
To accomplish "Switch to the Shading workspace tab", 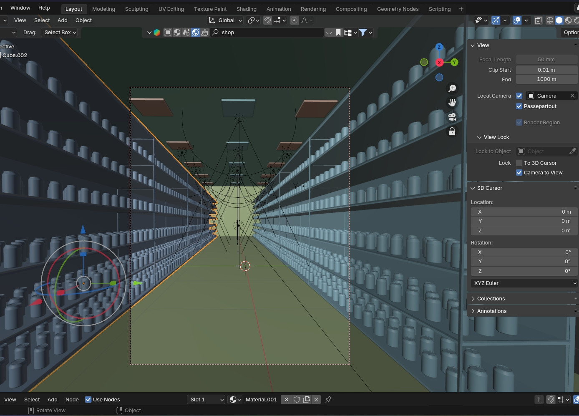I will (247, 9).
